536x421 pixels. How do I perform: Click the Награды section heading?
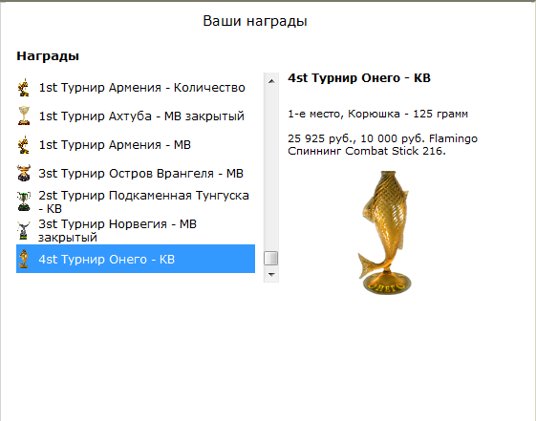pos(48,56)
